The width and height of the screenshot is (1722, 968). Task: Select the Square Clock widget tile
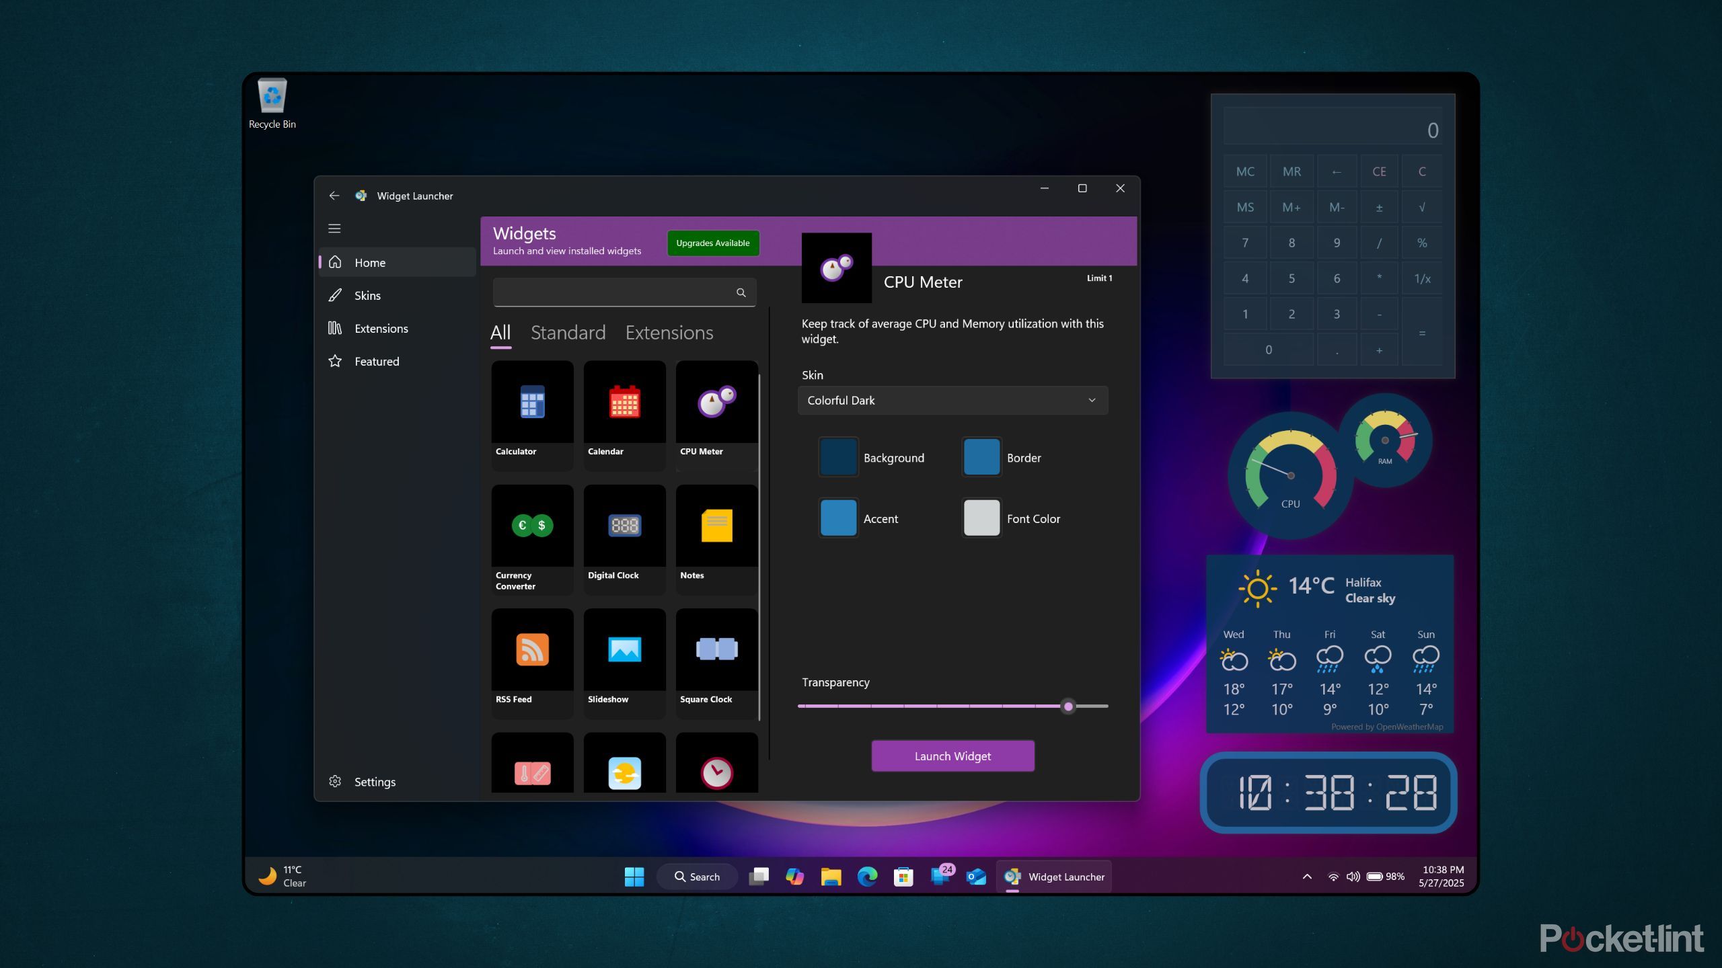click(x=716, y=663)
